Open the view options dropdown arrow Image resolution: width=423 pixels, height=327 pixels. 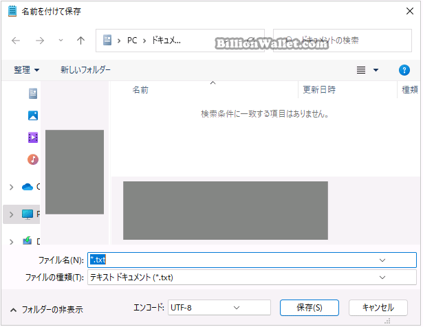pyautogui.click(x=376, y=70)
